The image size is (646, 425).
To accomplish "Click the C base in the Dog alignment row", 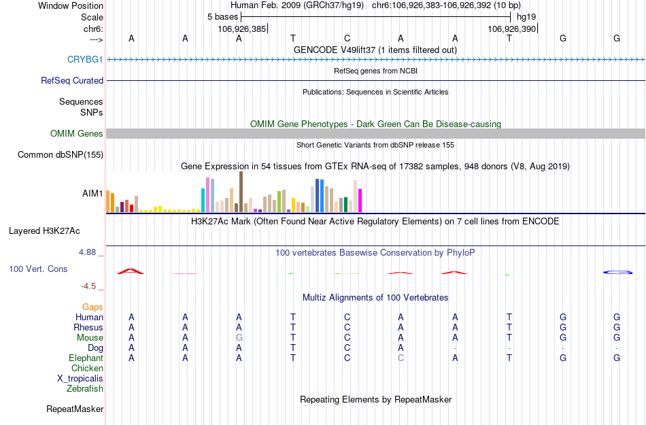I will [347, 347].
